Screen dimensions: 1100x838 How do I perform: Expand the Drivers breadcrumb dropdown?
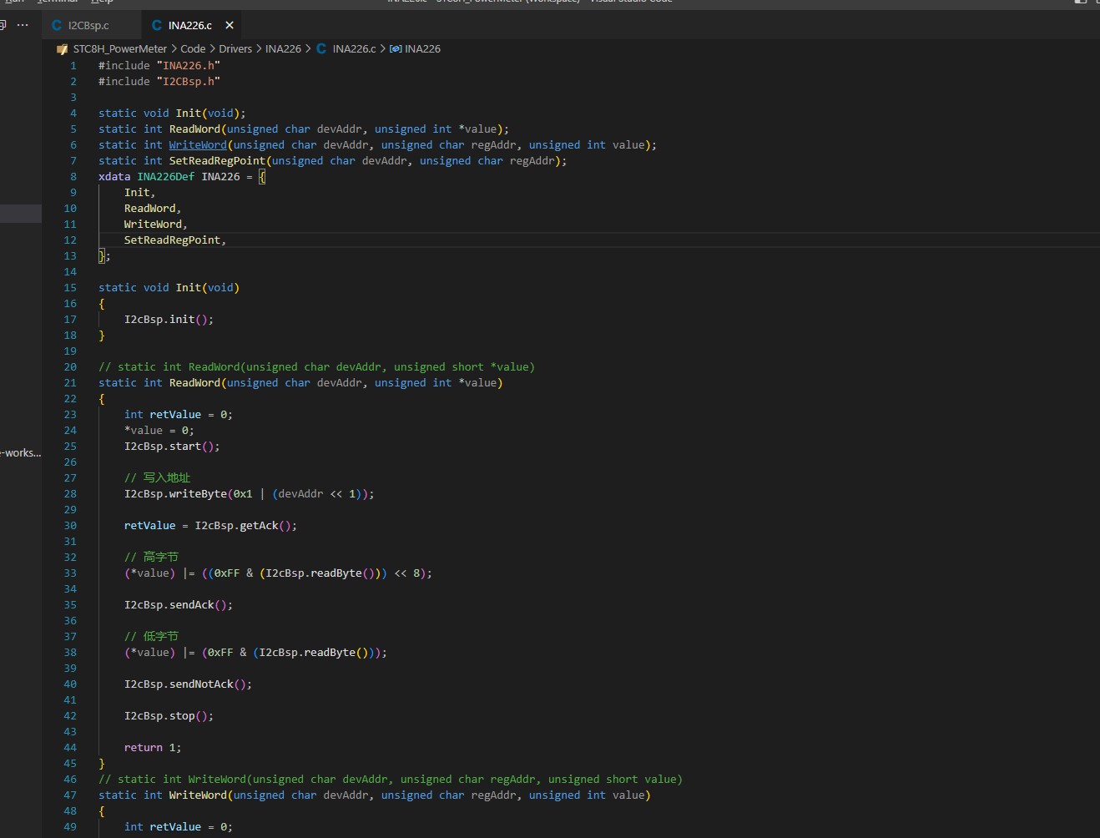click(x=235, y=49)
